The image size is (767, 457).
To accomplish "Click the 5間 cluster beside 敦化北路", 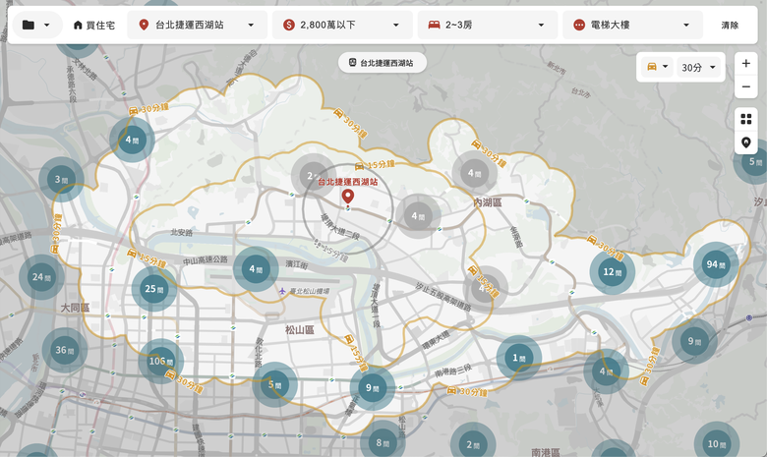I will [274, 384].
